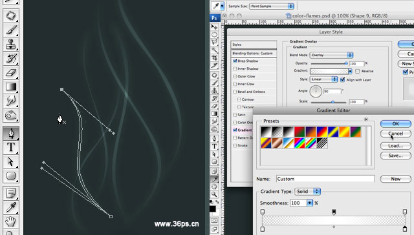This screenshot has height=235, width=414.
Task: Open the gradient picker arrow in Layer Style
Action: [350, 71]
